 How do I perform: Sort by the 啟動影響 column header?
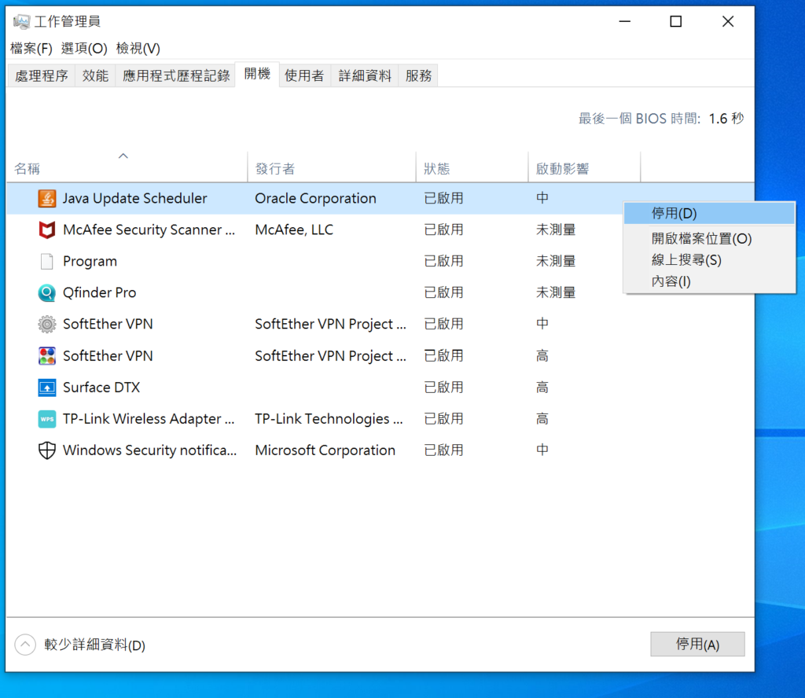[x=584, y=167]
